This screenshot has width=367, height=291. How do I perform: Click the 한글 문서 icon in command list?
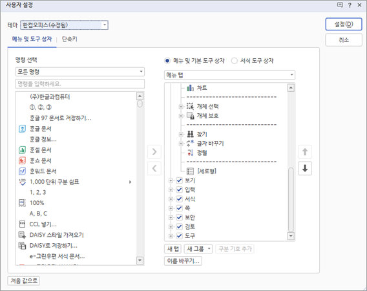click(x=22, y=129)
